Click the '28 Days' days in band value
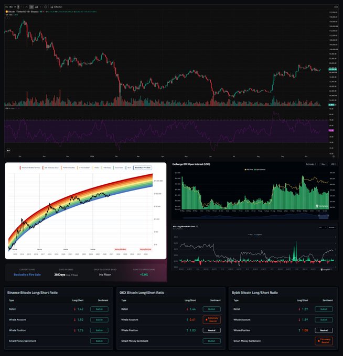 coord(59,275)
